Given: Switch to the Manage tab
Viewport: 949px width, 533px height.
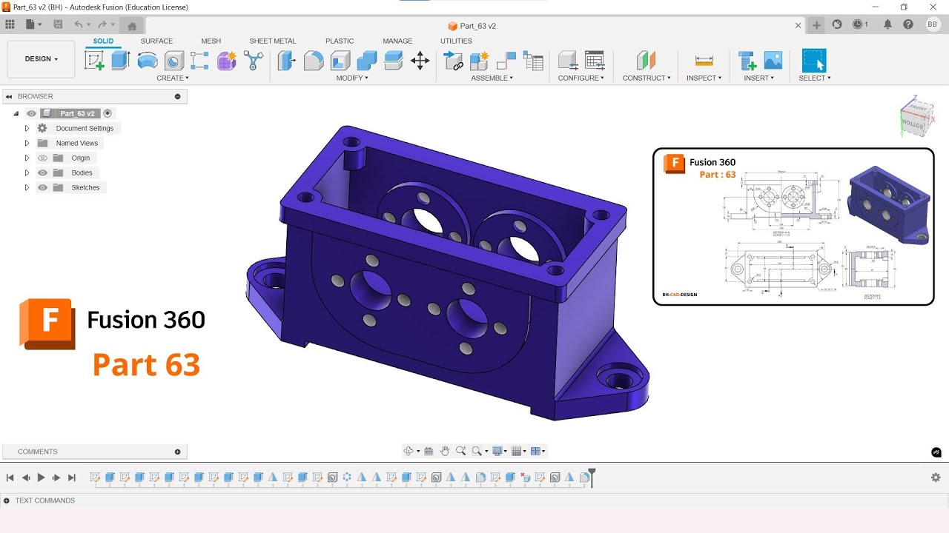Looking at the screenshot, I should pos(397,41).
